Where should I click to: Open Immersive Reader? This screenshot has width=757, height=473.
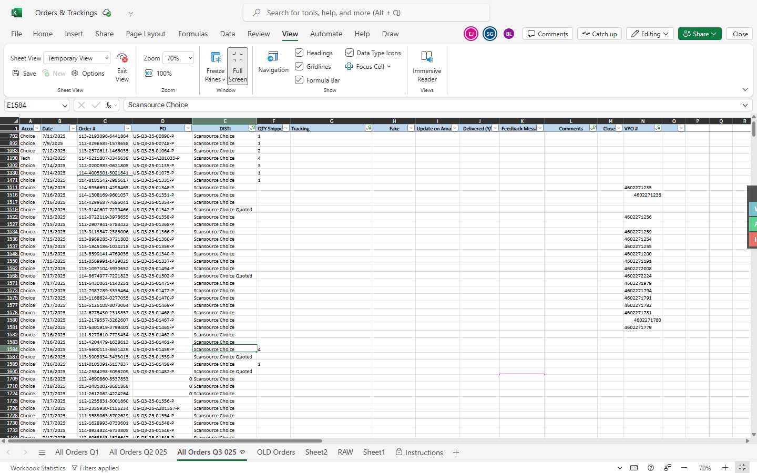427,66
